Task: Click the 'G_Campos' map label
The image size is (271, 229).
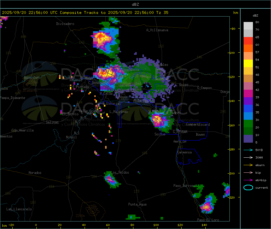Action: tap(204, 88)
